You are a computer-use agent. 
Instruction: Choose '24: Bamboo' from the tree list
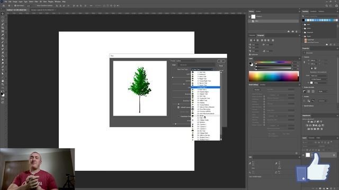click(x=206, y=122)
